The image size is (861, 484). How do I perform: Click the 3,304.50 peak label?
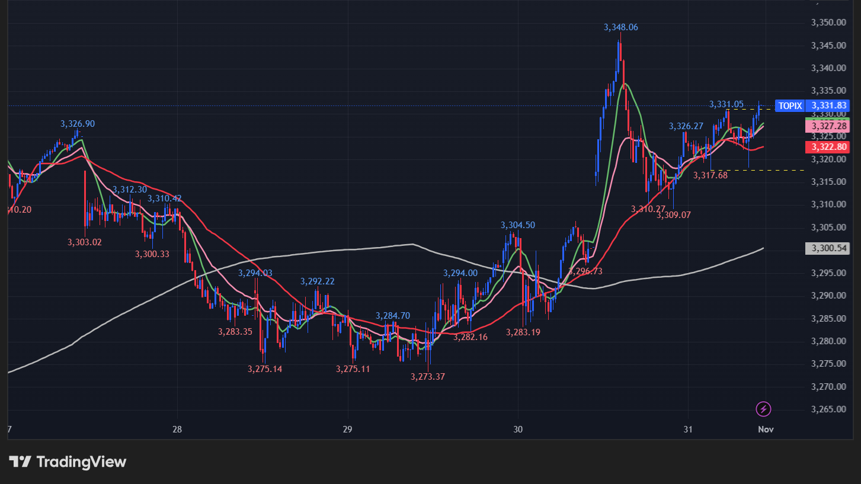tap(517, 225)
